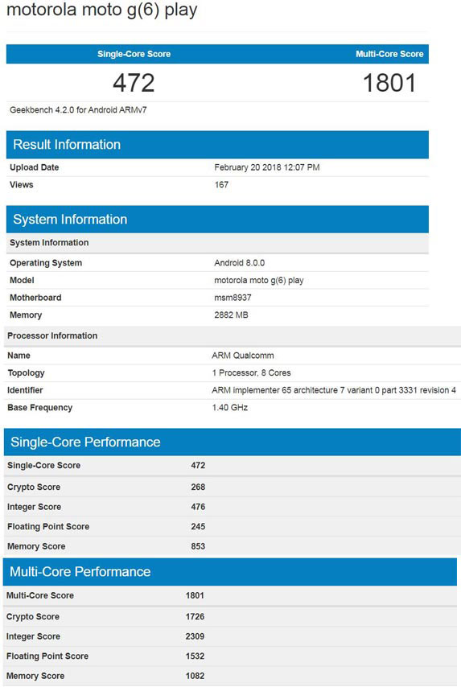461x687 pixels.
Task: Select the frequency value '1.40 GHz'
Action: 230,408
